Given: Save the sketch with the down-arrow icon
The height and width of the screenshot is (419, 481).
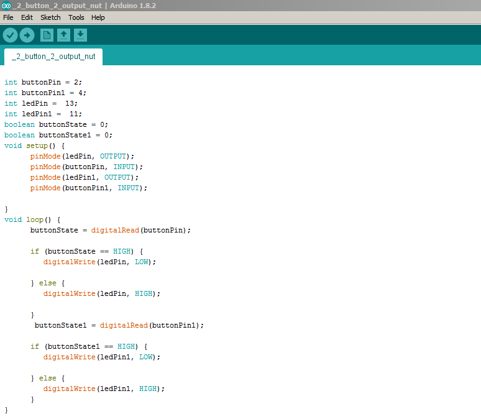Looking at the screenshot, I should click(x=80, y=35).
